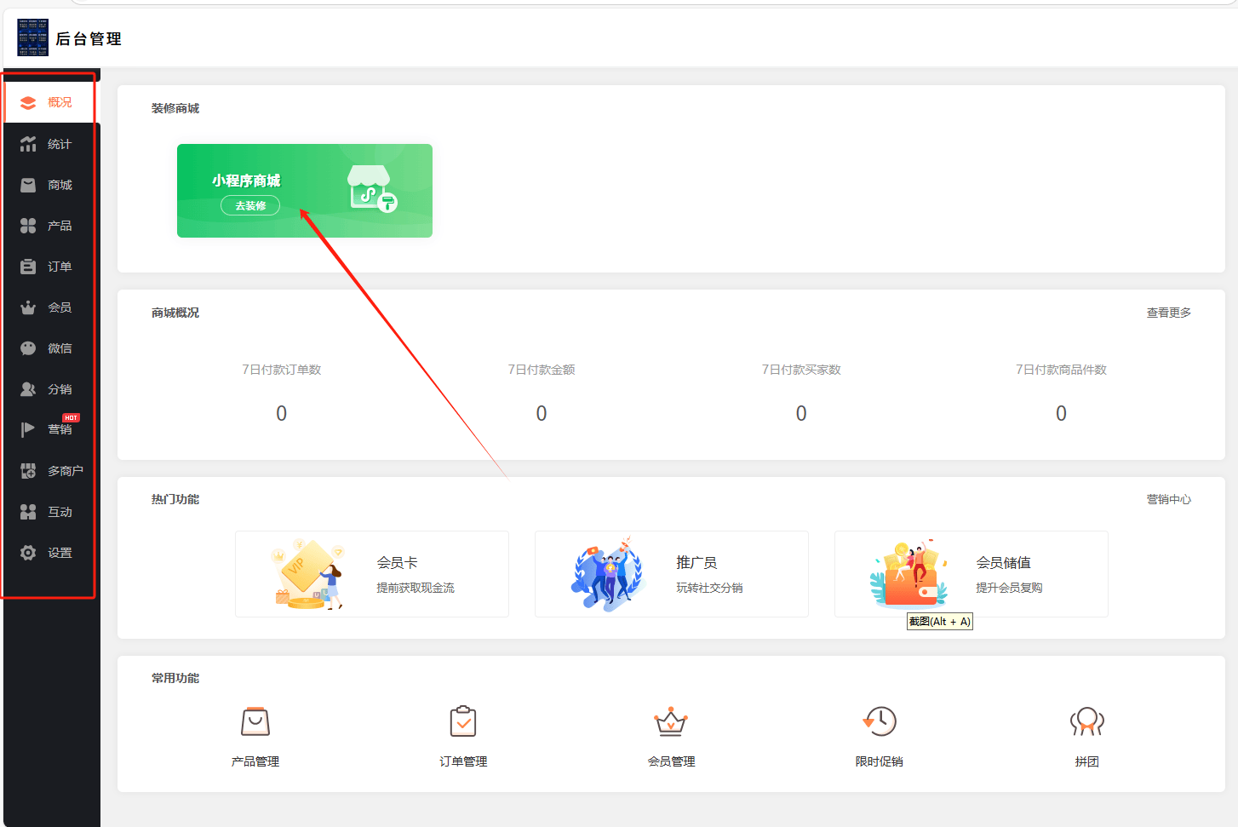
Task: Open the 会员储值 feature card
Action: [x=971, y=574]
